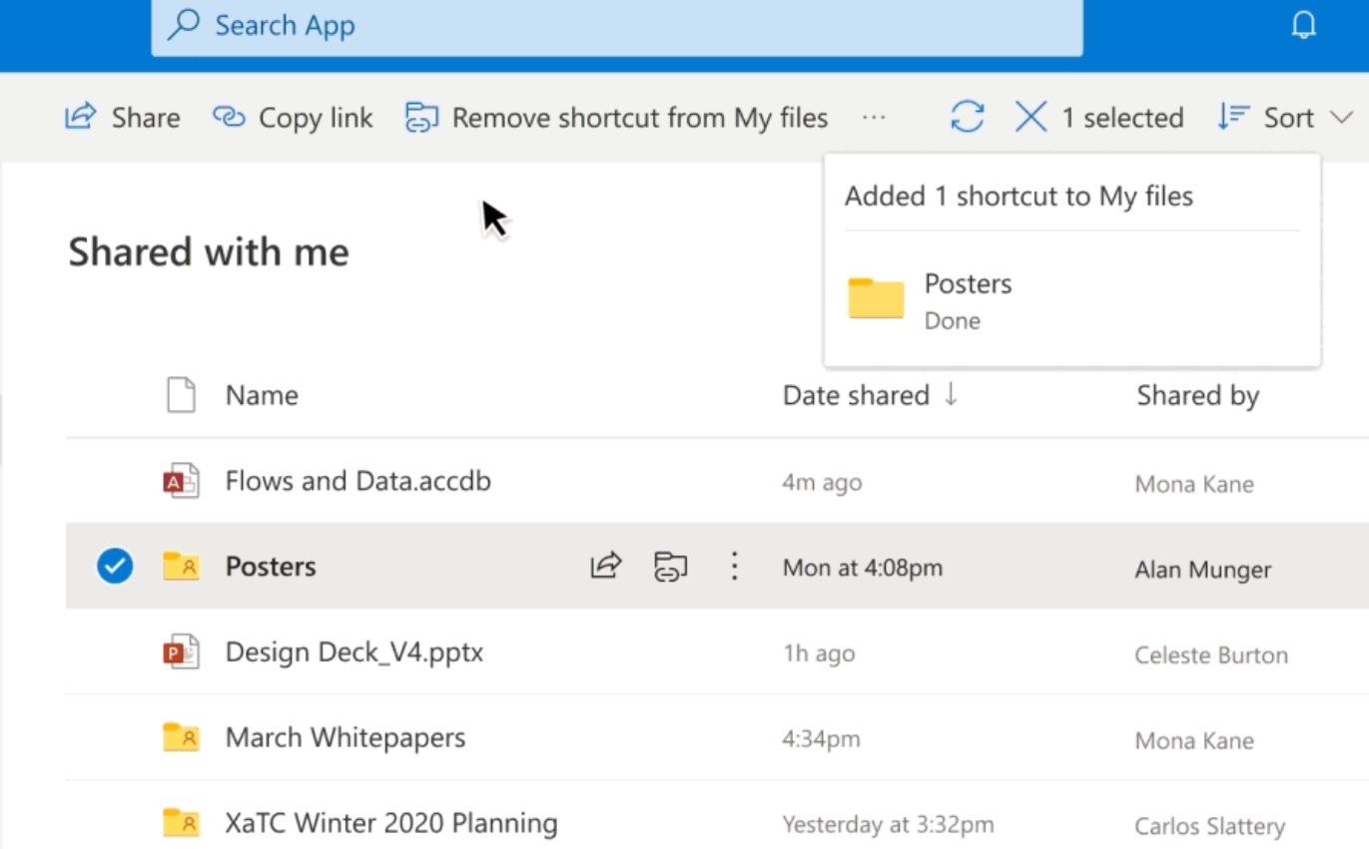Click the Search App input field
This screenshot has height=849, width=1369.
click(616, 26)
